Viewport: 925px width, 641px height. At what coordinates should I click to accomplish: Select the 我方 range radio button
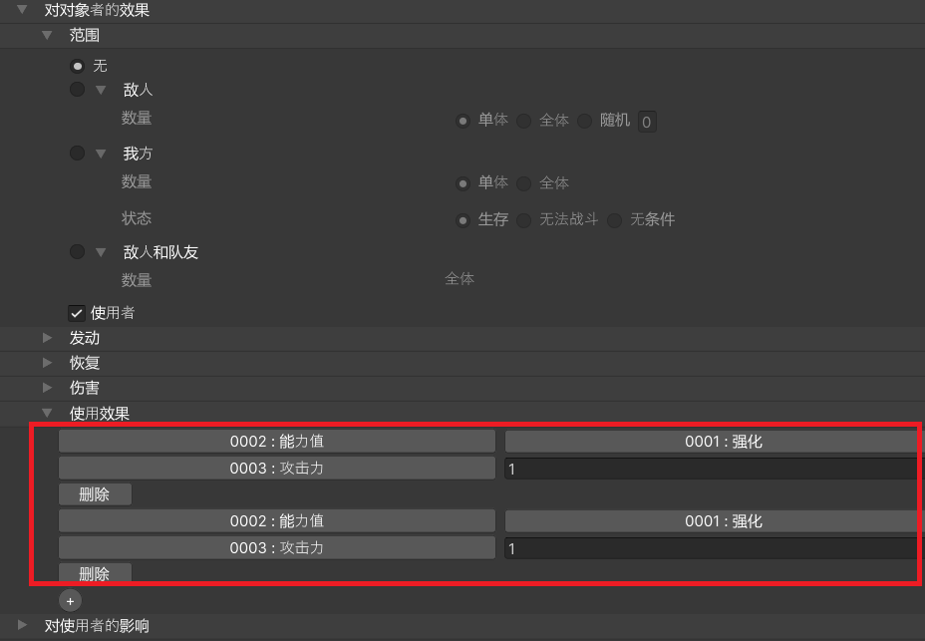(x=78, y=154)
